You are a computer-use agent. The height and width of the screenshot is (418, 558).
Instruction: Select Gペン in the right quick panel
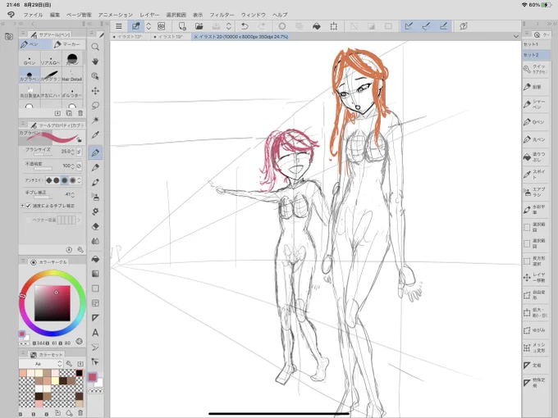tap(535, 122)
